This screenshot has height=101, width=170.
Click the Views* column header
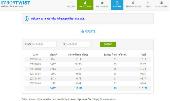click(x=53, y=55)
